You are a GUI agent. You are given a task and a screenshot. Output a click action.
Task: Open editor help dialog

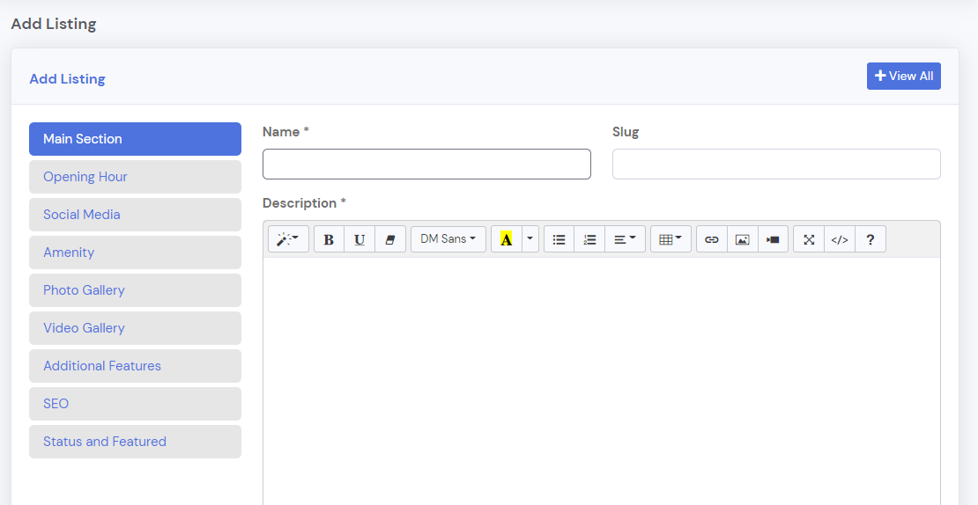pyautogui.click(x=871, y=239)
